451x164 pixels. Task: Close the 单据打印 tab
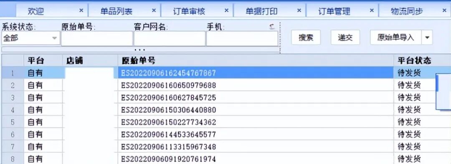[299, 10]
